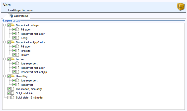Uncheck Ikke mottatt, men solgt
Image resolution: width=187 pixels, height=111 pixels.
pos(9,89)
